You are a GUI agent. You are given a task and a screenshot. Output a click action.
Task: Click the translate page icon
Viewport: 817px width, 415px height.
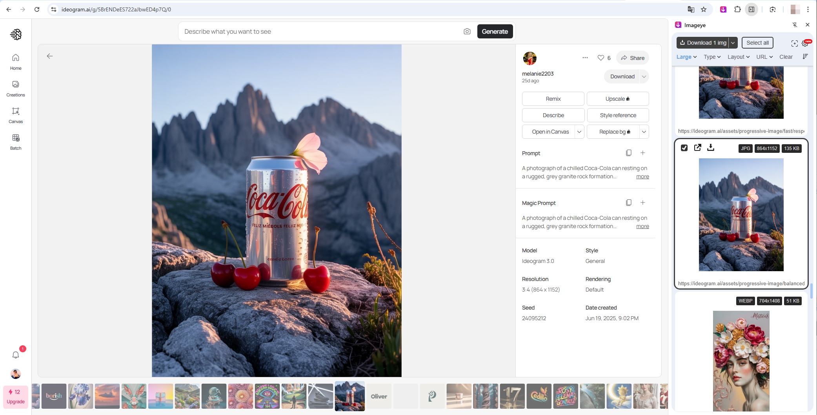[x=691, y=9]
